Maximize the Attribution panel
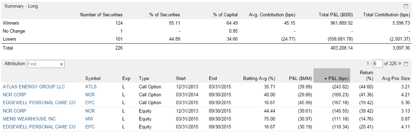Viewport: 414px width, 135px height. click(406, 64)
